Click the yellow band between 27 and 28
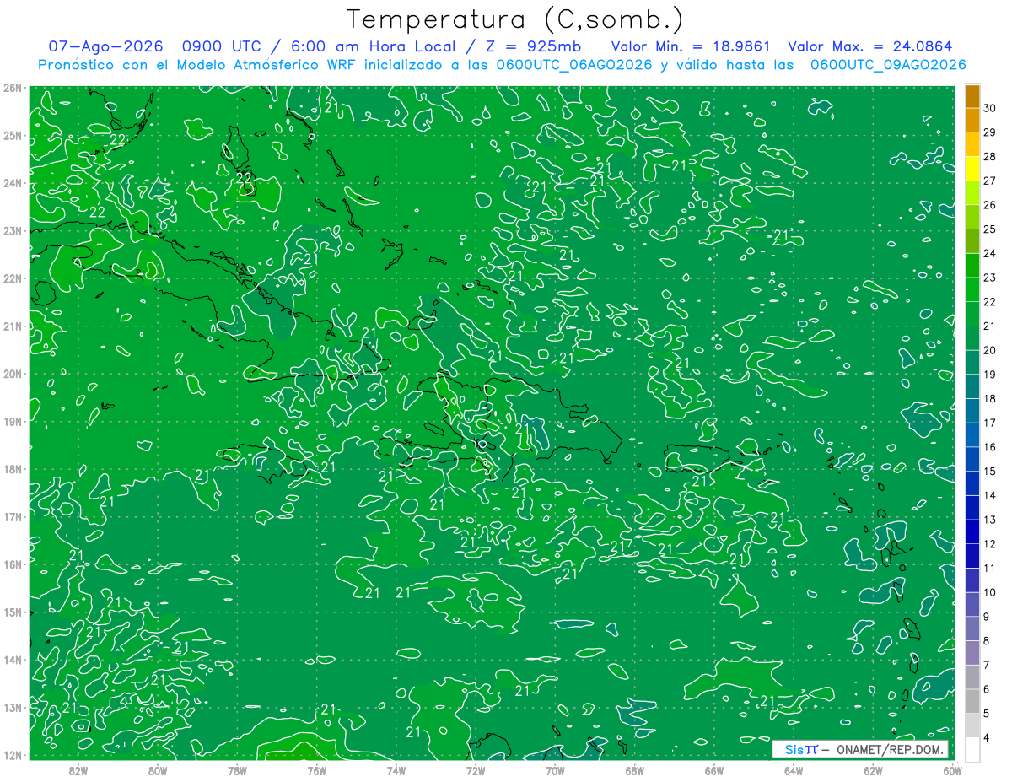 point(972,168)
